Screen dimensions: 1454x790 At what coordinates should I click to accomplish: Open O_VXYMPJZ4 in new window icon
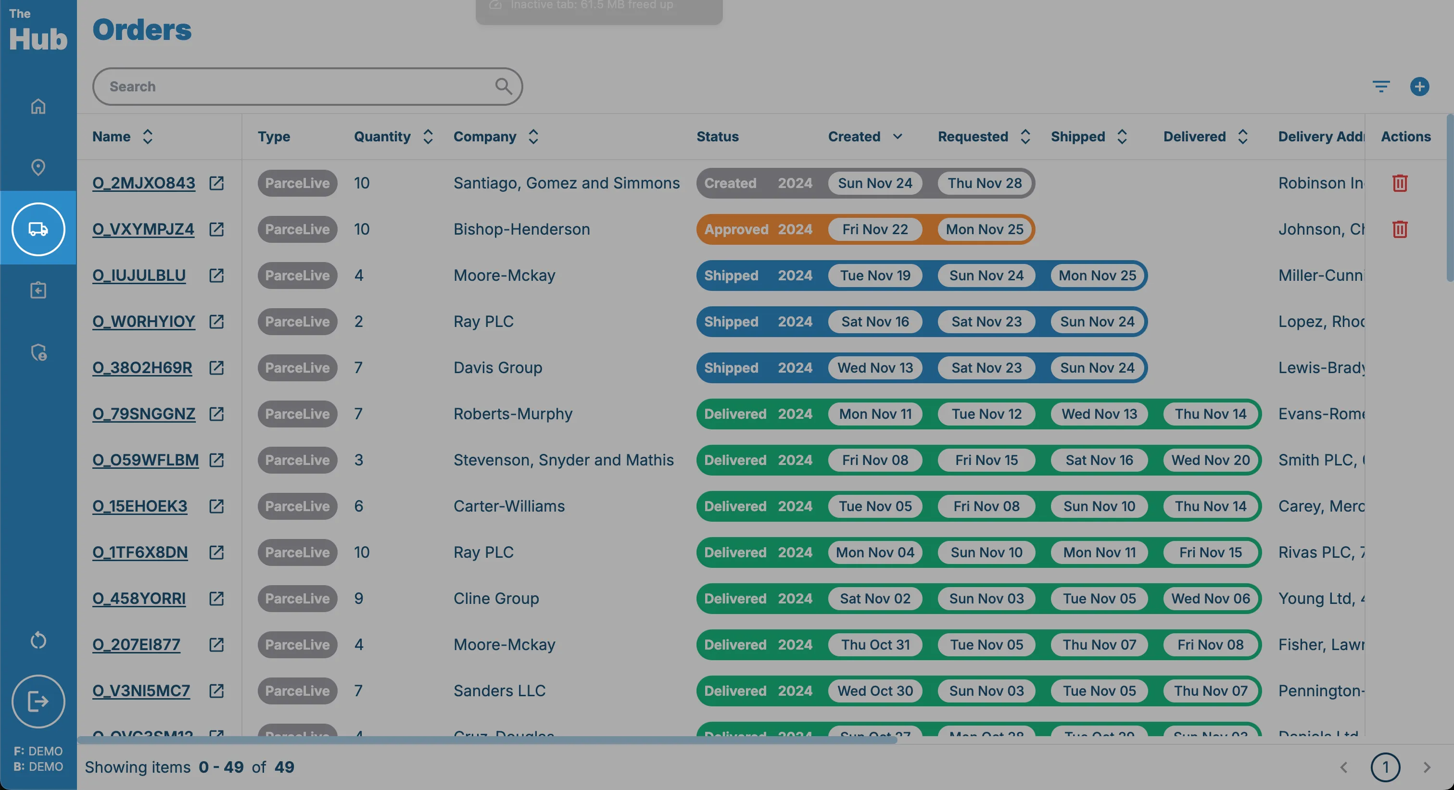click(x=216, y=229)
